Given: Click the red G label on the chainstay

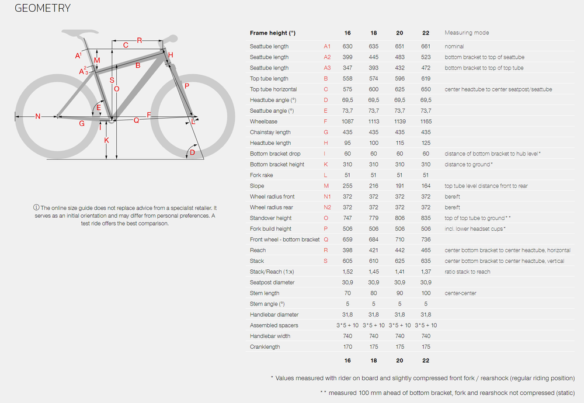Looking at the screenshot, I should tap(82, 123).
